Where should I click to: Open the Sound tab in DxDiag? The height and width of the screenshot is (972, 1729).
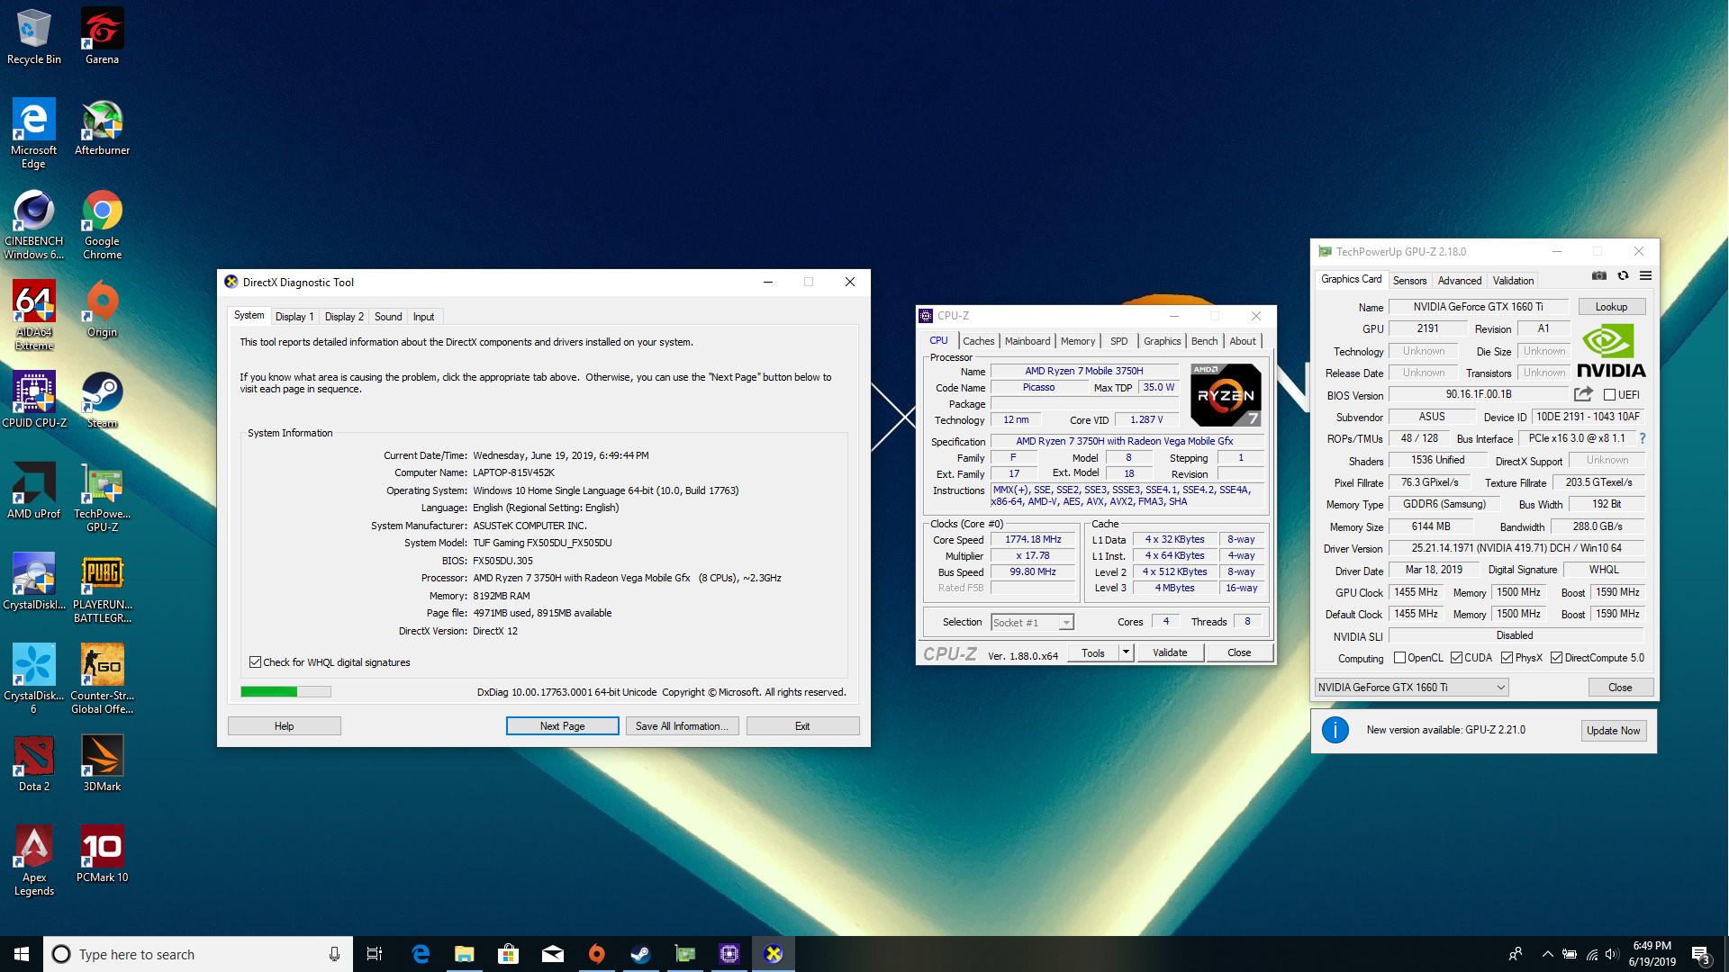(x=388, y=317)
